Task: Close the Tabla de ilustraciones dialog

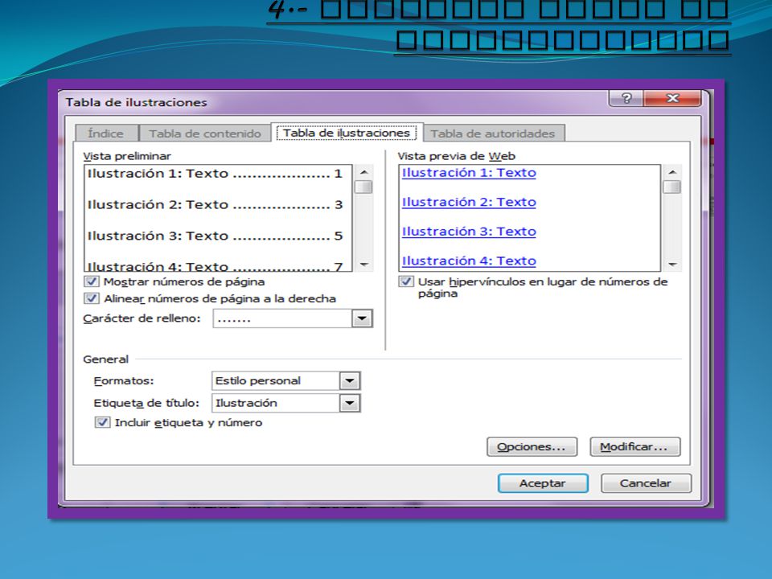Action: pos(672,98)
